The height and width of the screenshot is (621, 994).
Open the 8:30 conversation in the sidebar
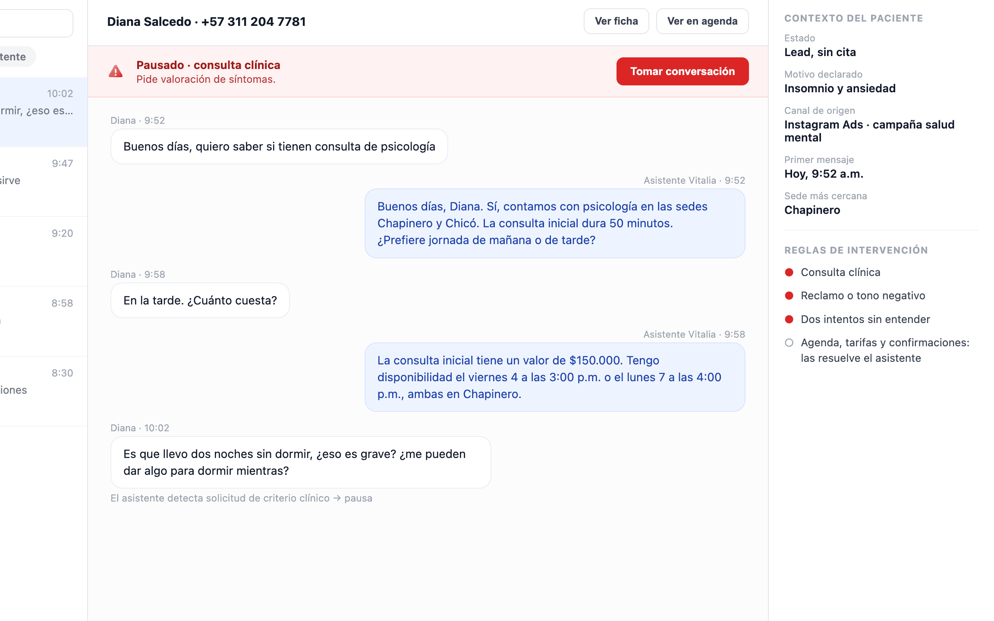click(43, 391)
